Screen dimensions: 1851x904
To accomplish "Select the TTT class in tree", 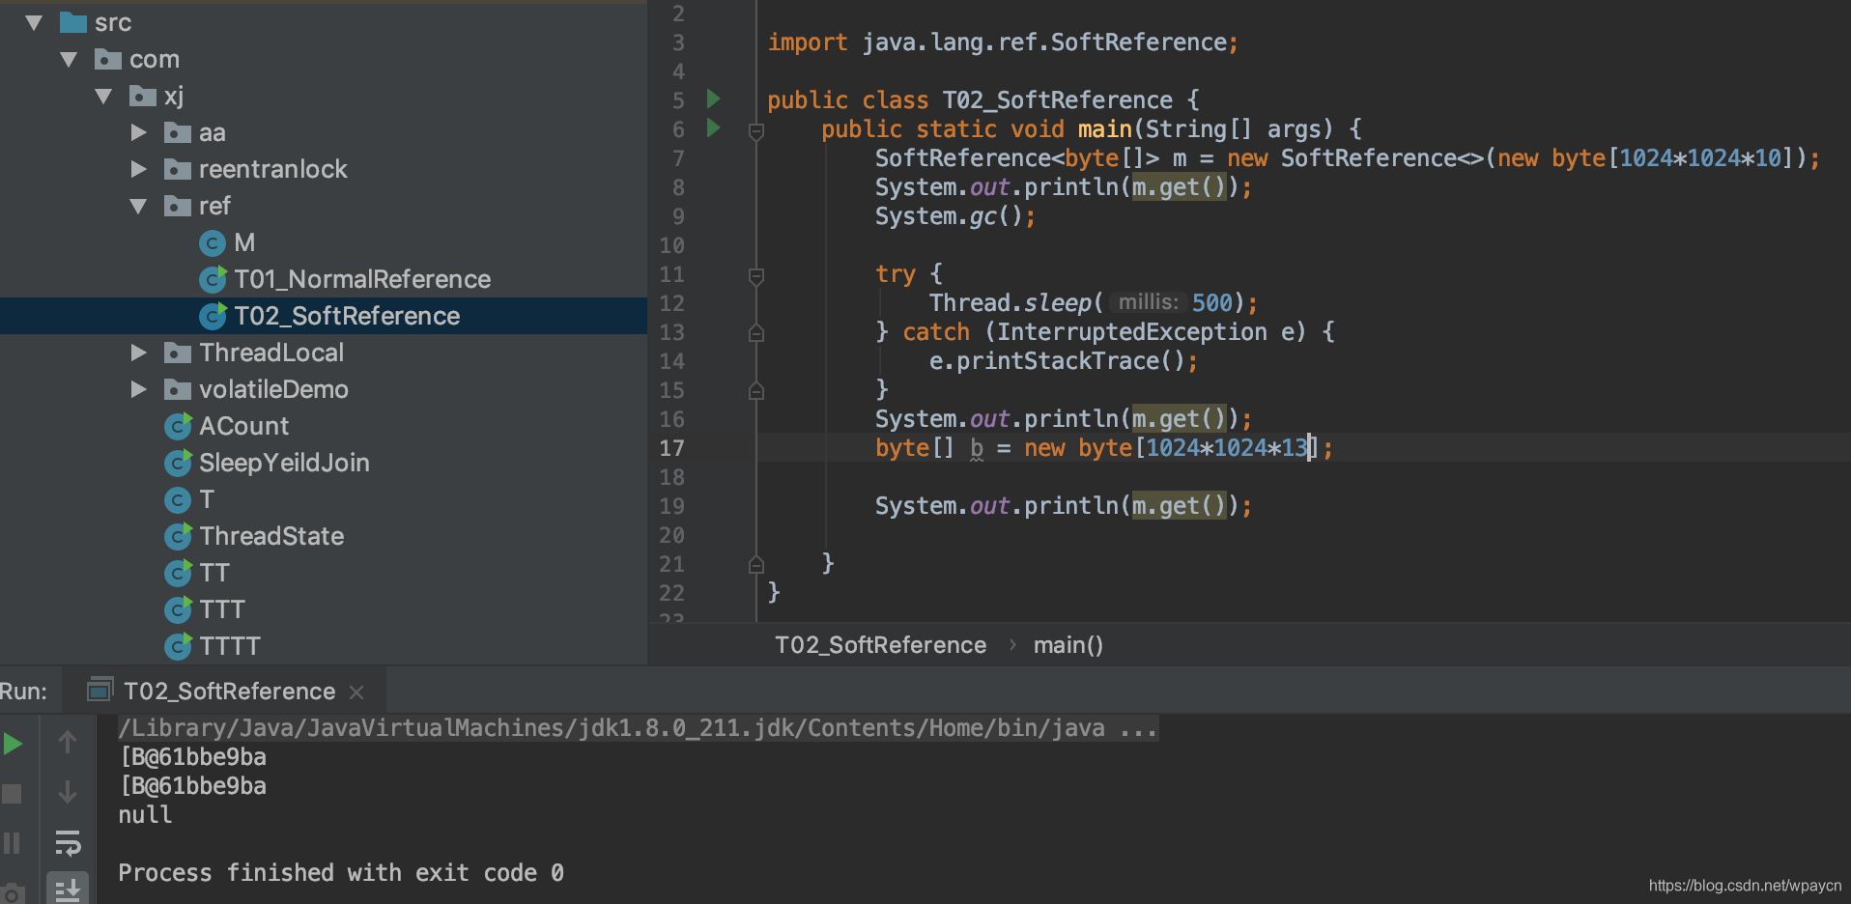I will 222,609.
